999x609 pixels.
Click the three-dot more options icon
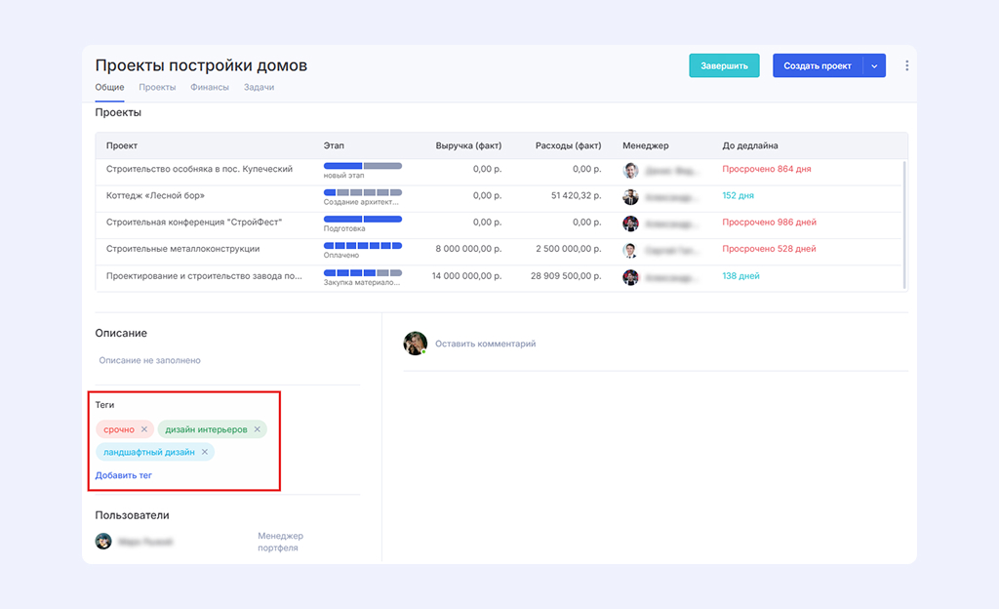[x=906, y=66]
